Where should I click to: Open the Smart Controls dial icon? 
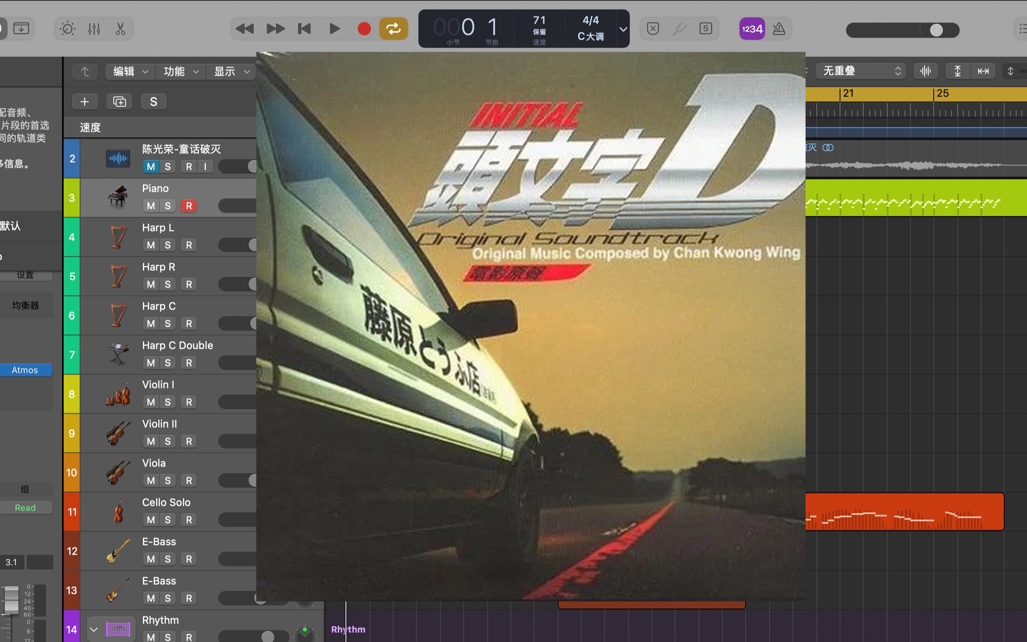68,29
